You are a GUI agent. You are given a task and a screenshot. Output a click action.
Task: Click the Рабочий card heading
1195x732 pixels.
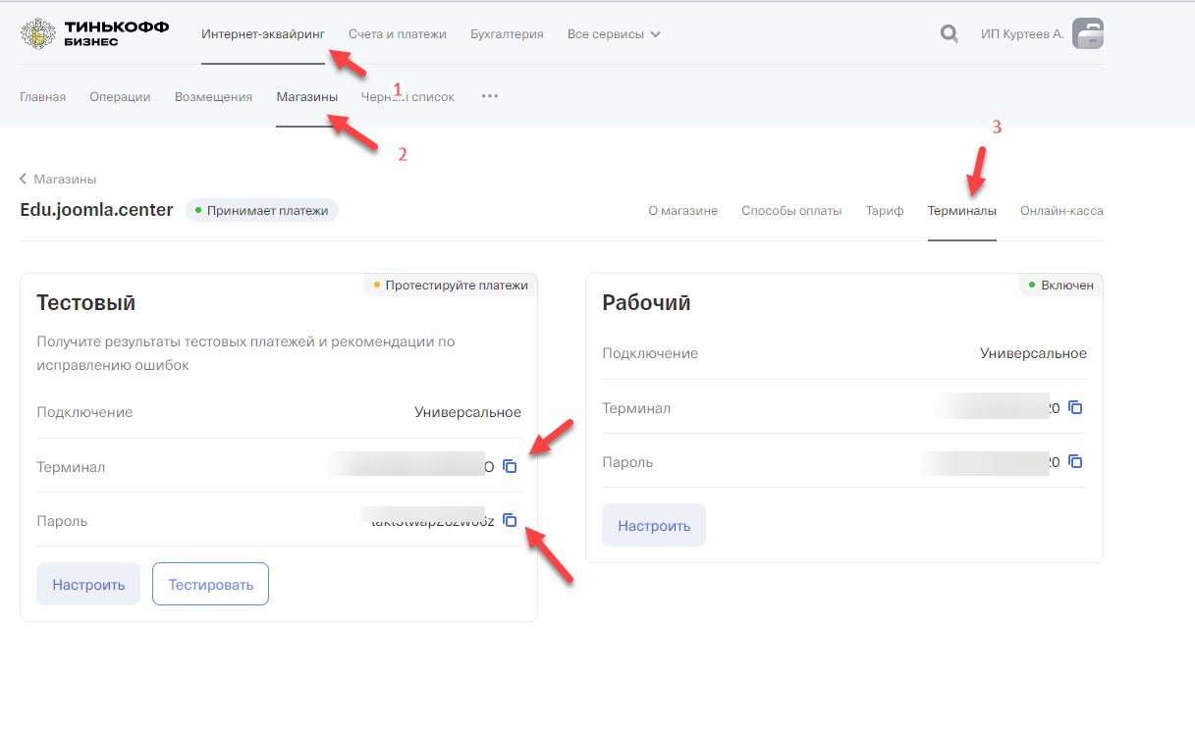646,303
